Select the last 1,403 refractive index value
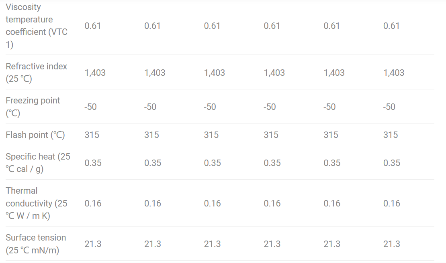The width and height of the screenshot is (446, 263). pos(394,73)
